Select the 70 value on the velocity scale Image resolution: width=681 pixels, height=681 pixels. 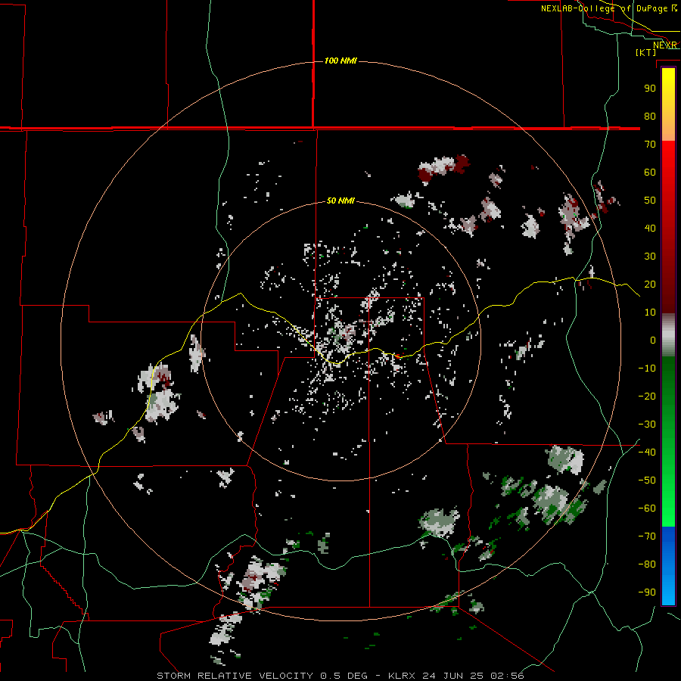click(650, 145)
